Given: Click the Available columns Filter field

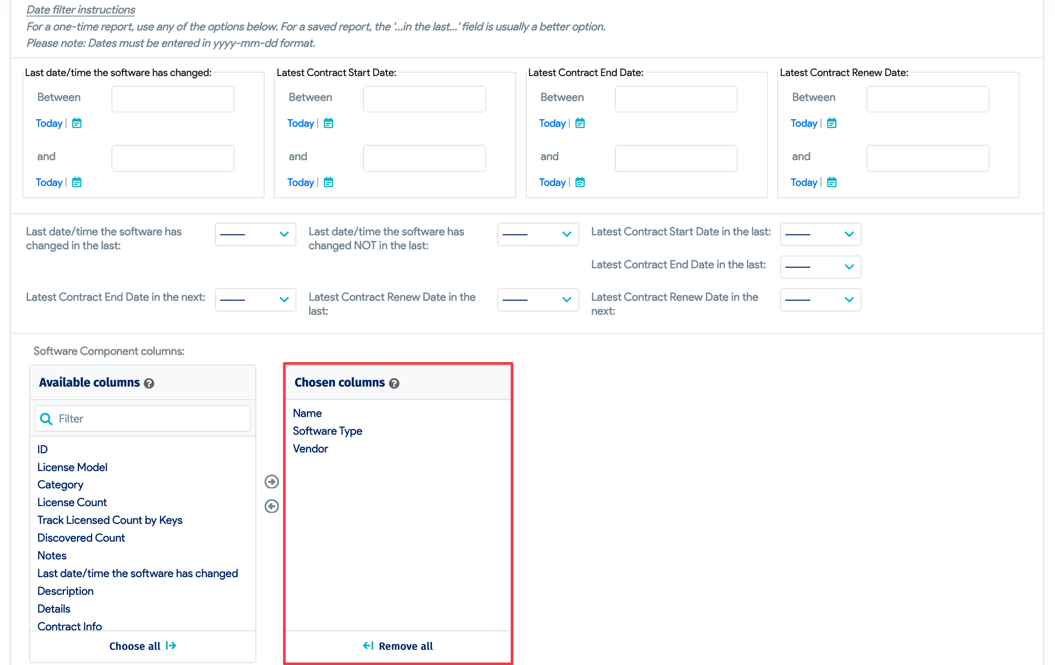Looking at the screenshot, I should click(142, 419).
